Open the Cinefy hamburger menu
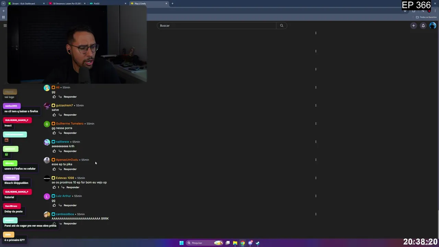This screenshot has width=439, height=247. click(5, 25)
